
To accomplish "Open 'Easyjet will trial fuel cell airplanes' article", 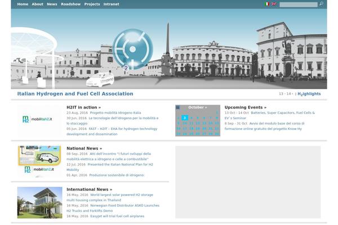I will [117, 216].
